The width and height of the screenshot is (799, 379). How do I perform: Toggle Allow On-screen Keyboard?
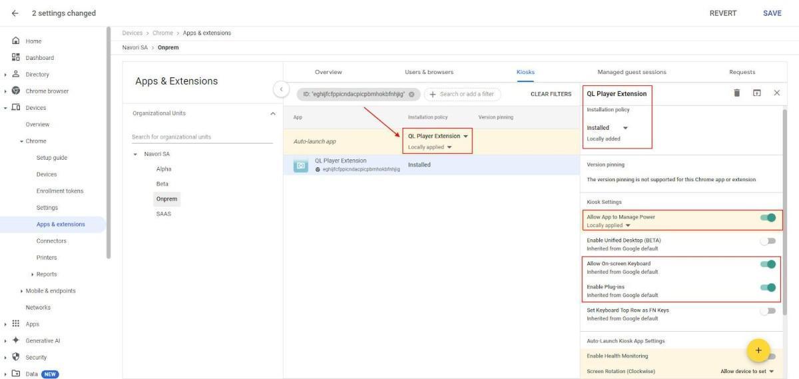pyautogui.click(x=768, y=264)
